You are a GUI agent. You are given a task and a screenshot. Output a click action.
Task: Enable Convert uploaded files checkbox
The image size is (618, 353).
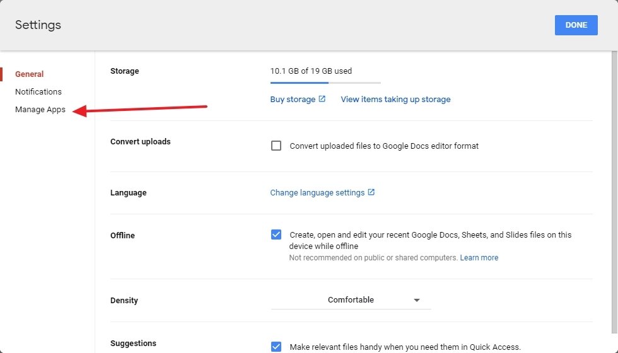click(x=276, y=146)
